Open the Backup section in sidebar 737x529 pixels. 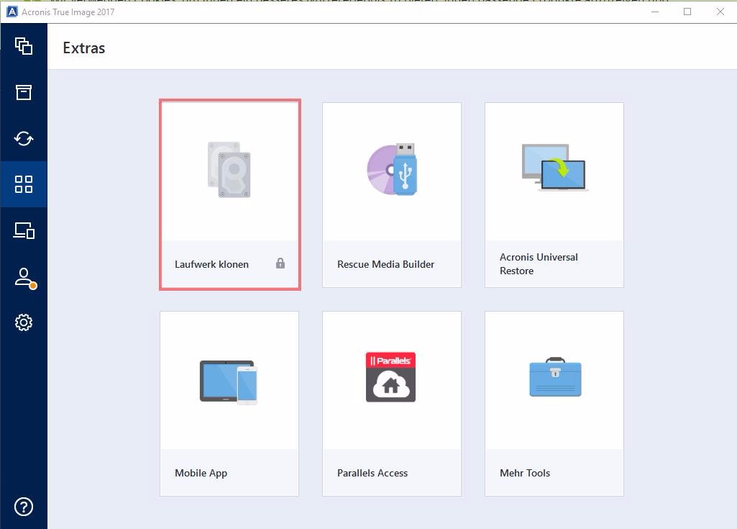pyautogui.click(x=24, y=46)
